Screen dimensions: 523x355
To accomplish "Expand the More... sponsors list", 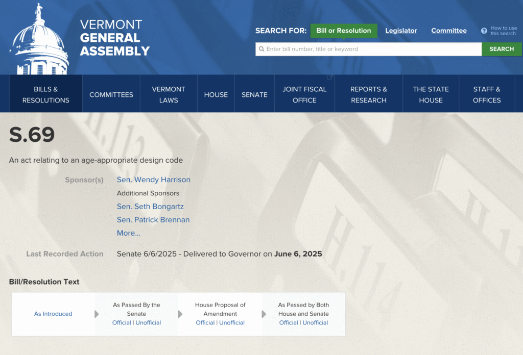I will 128,233.
